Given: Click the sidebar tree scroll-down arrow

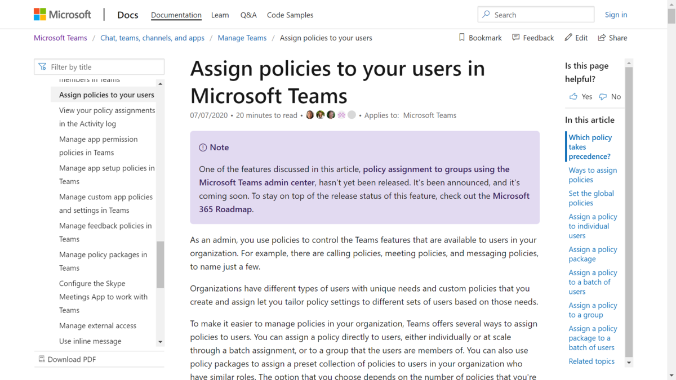Looking at the screenshot, I should [x=161, y=342].
